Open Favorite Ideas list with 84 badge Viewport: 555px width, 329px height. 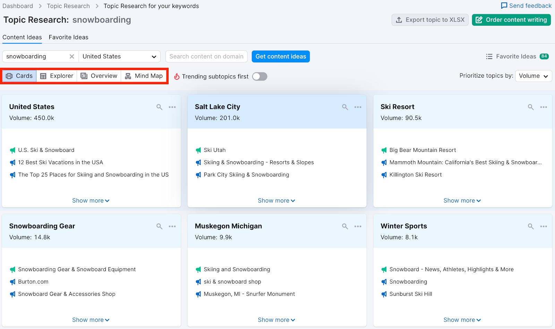pos(518,57)
